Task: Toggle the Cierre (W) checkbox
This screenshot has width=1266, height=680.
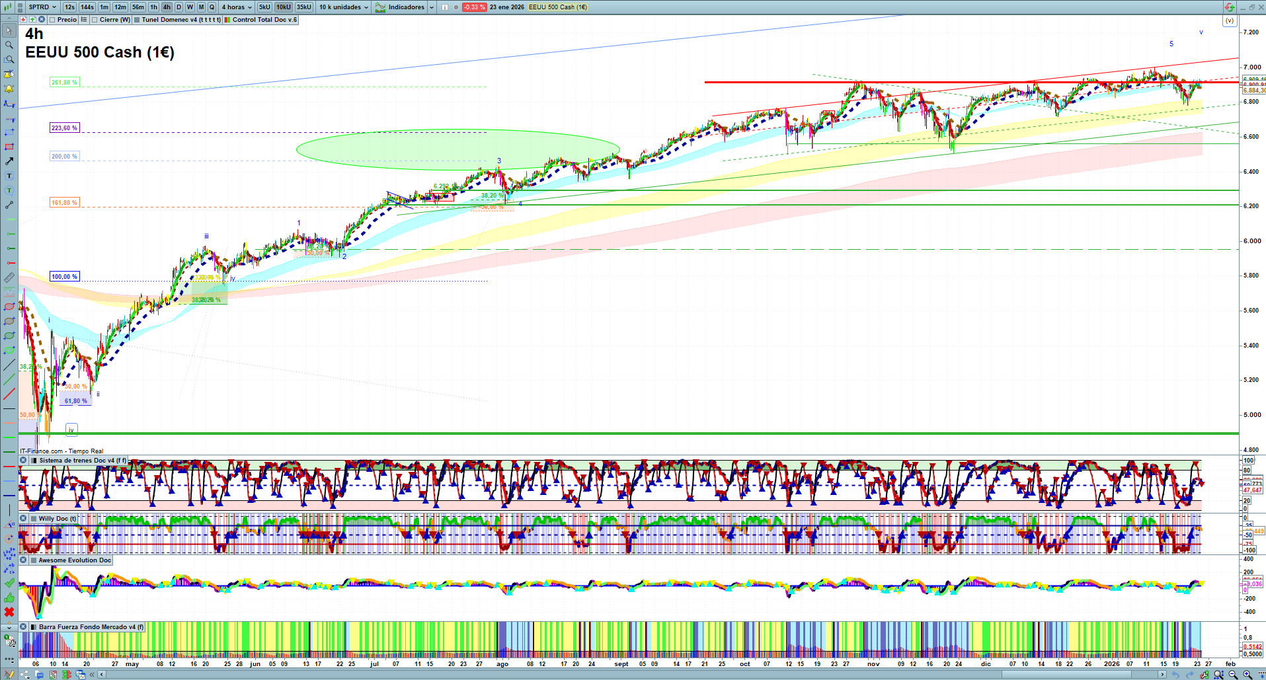Action: [x=95, y=20]
